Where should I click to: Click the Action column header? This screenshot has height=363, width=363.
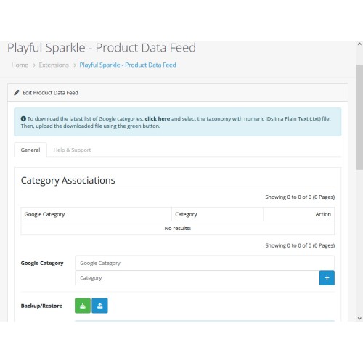[x=299, y=214]
